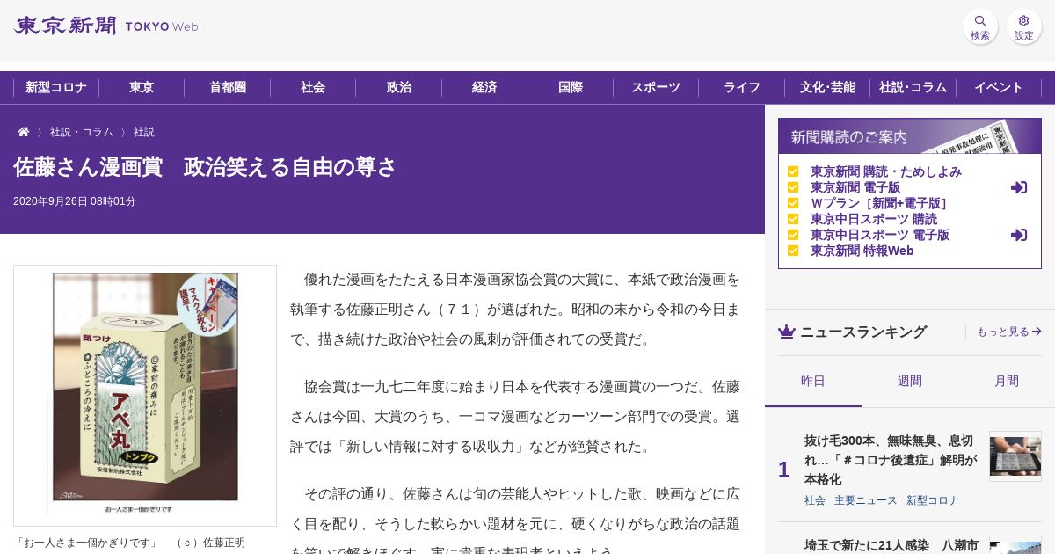The height and width of the screenshot is (554, 1055).
Task: Click the article date 2020年9月26日 08時01分
Action: (75, 201)
